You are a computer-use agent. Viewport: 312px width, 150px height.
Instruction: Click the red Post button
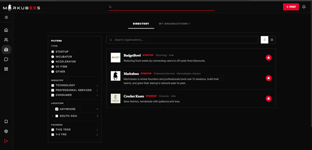pos(291,7)
